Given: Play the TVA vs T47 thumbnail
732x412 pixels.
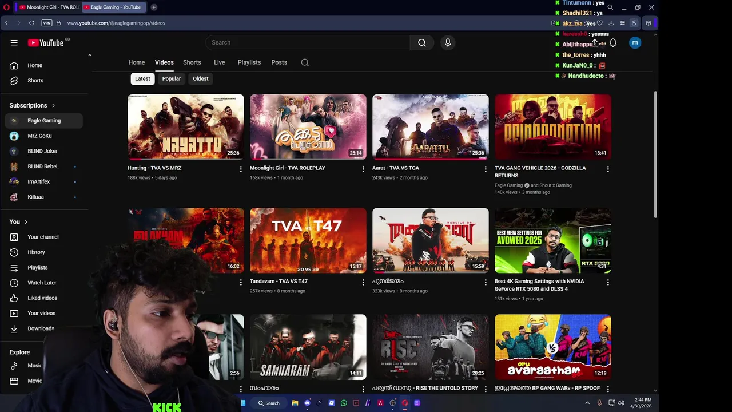Looking at the screenshot, I should point(308,240).
